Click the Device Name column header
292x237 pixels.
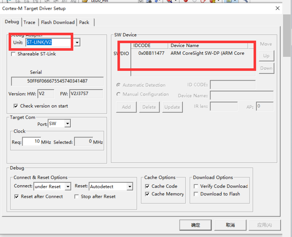pyautogui.click(x=208, y=46)
